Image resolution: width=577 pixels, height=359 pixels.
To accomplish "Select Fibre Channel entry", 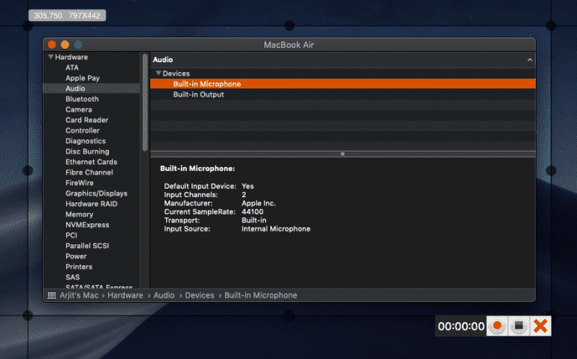I will coord(89,172).
